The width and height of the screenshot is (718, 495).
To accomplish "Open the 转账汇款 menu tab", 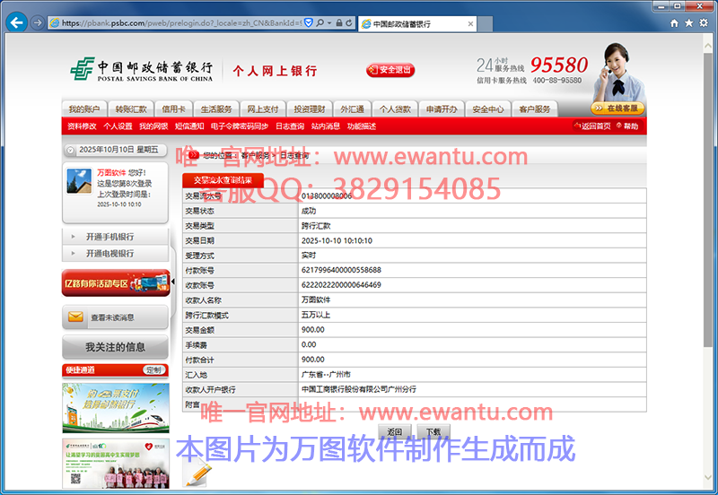I will point(131,109).
